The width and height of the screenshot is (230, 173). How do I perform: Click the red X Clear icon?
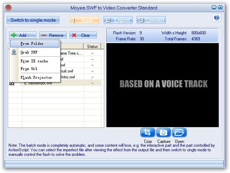coord(74,35)
